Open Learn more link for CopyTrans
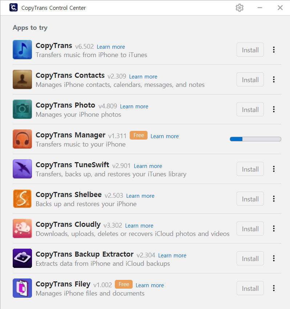The width and height of the screenshot is (290, 309). [111, 47]
